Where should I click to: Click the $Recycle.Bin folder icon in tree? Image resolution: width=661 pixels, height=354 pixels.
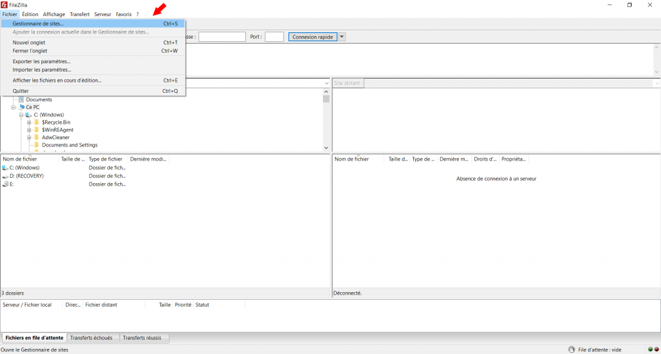(x=37, y=123)
